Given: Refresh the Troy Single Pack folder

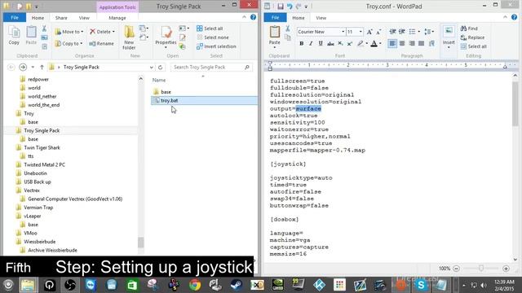Looking at the screenshot, I should point(160,67).
